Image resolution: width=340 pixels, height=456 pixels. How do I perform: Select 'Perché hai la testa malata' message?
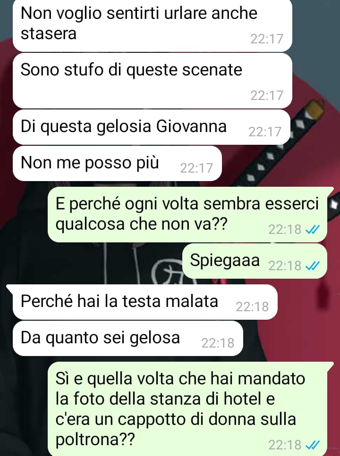(145, 302)
